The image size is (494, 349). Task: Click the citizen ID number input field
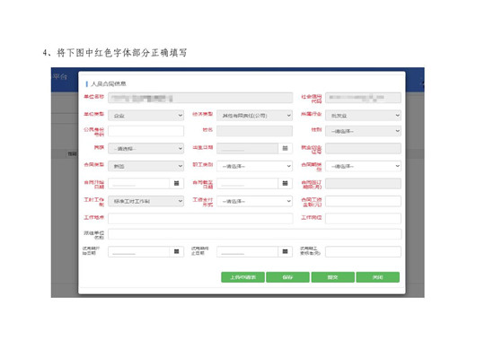point(146,131)
